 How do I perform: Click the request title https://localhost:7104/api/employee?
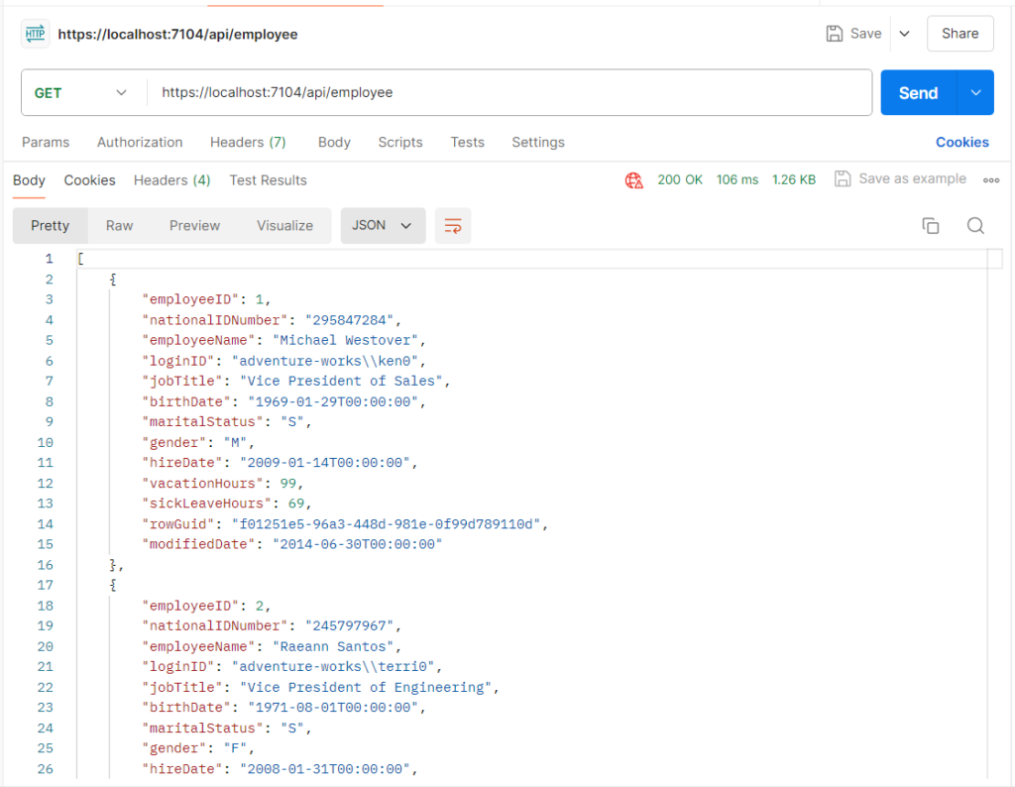[178, 35]
